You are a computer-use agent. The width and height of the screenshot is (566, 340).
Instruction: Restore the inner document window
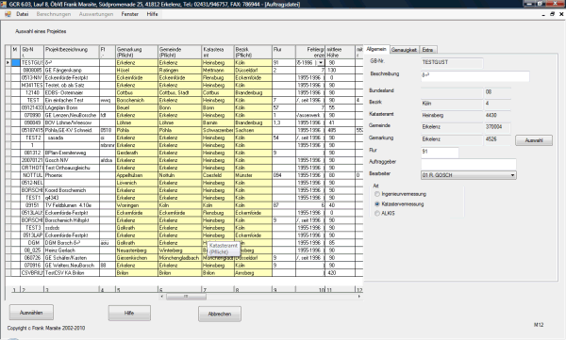point(552,14)
